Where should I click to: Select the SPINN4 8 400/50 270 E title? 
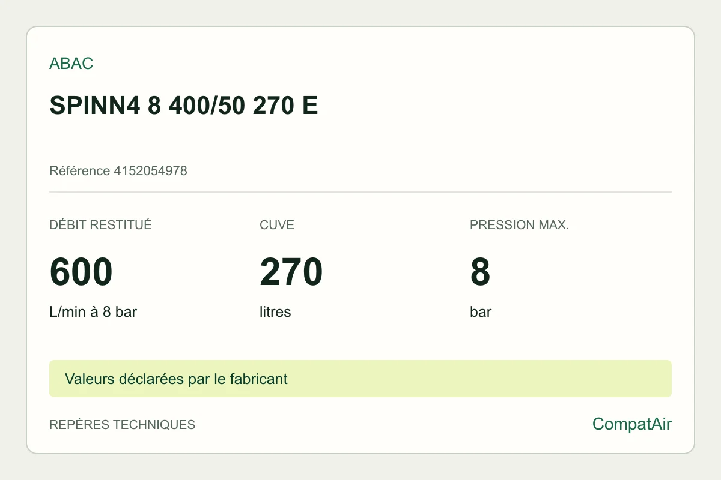point(183,106)
